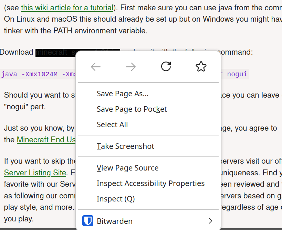The height and width of the screenshot is (230, 282).
Task: Open View Page Source
Action: pyautogui.click(x=127, y=168)
